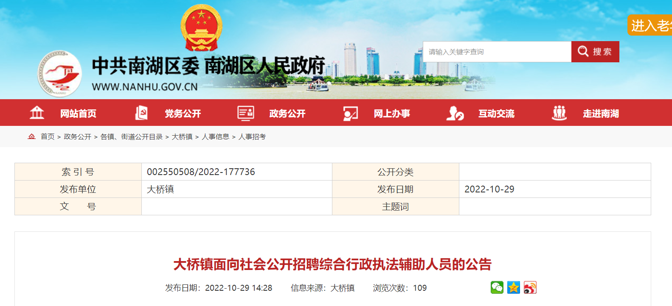The width and height of the screenshot is (672, 306).
Task: Click the magnifier icon in search button
Action: click(583, 51)
